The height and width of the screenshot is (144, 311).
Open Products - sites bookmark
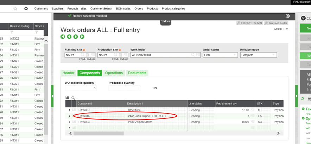pos(77,8)
